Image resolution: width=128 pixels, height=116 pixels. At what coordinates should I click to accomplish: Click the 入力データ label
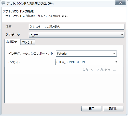13,35
